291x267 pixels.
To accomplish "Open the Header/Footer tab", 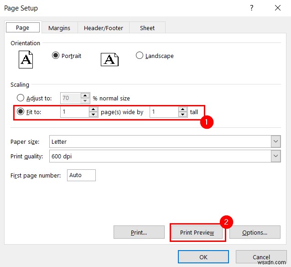I will pos(104,28).
